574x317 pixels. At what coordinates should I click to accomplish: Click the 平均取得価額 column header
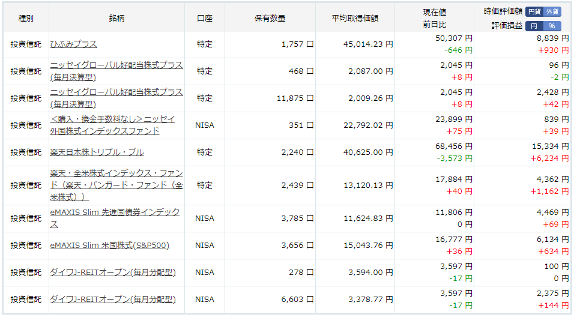click(355, 18)
